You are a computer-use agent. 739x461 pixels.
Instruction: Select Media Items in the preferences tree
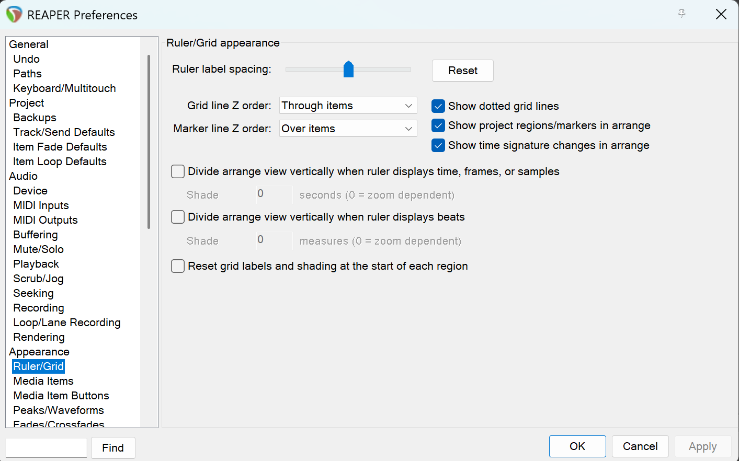(x=43, y=381)
